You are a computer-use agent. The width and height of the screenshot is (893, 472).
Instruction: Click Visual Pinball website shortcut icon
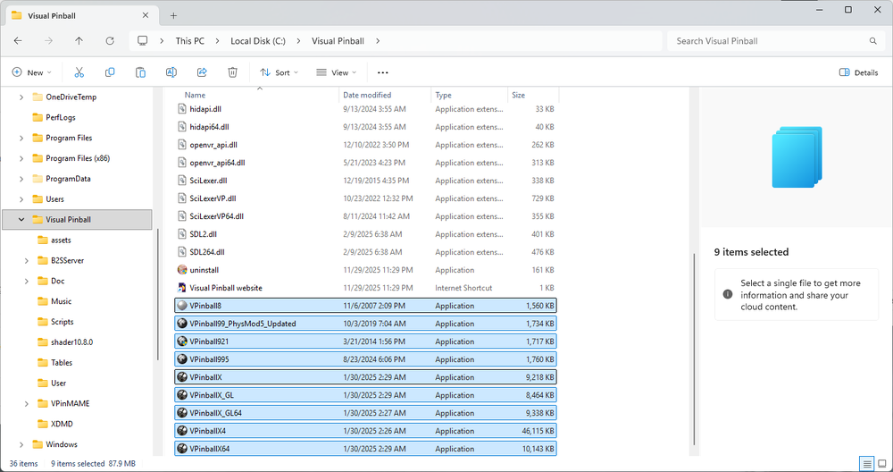click(x=182, y=288)
